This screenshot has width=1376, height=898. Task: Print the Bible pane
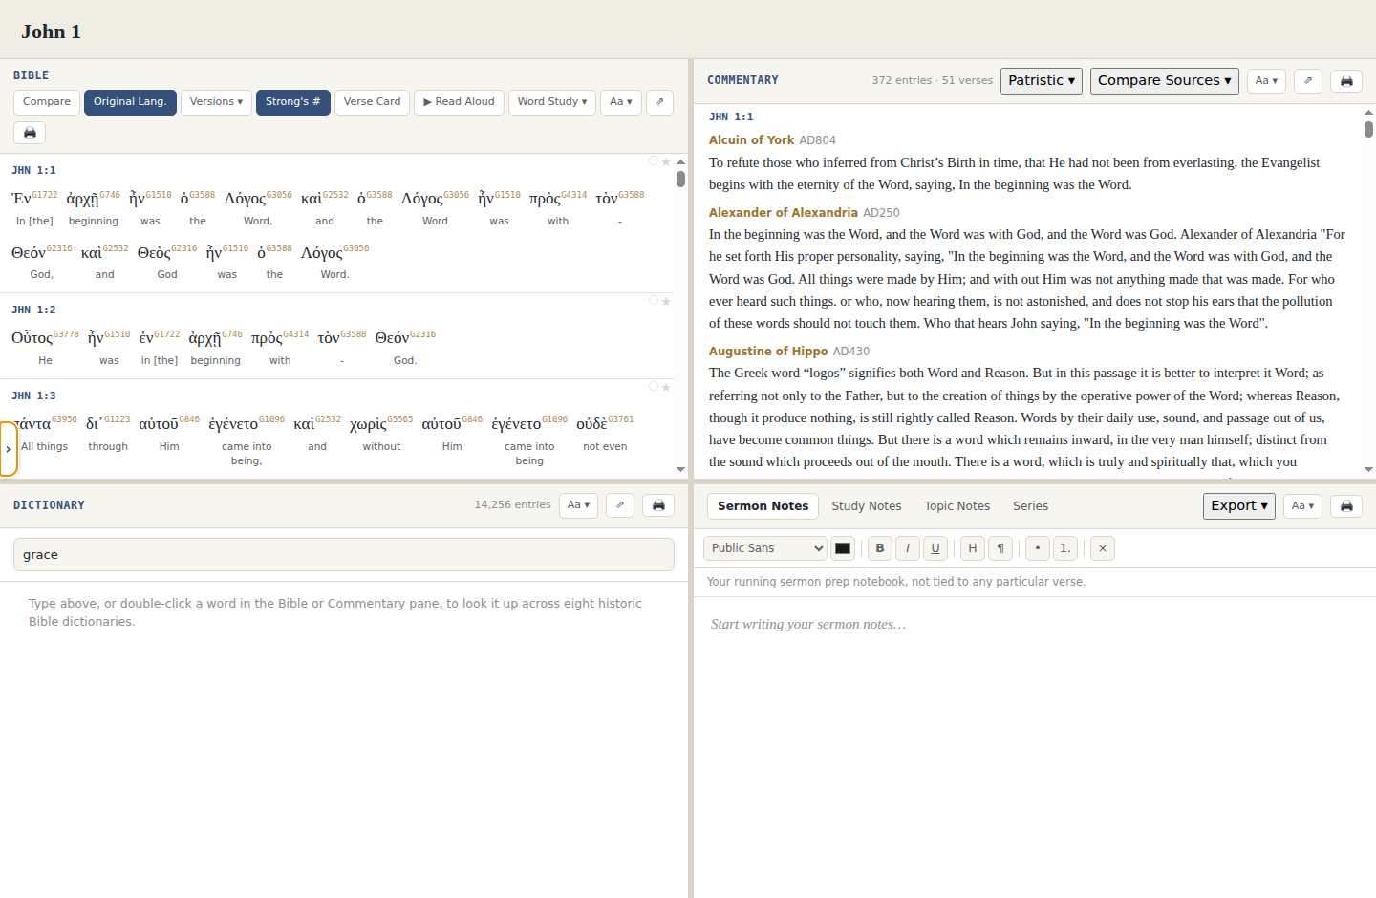[30, 133]
